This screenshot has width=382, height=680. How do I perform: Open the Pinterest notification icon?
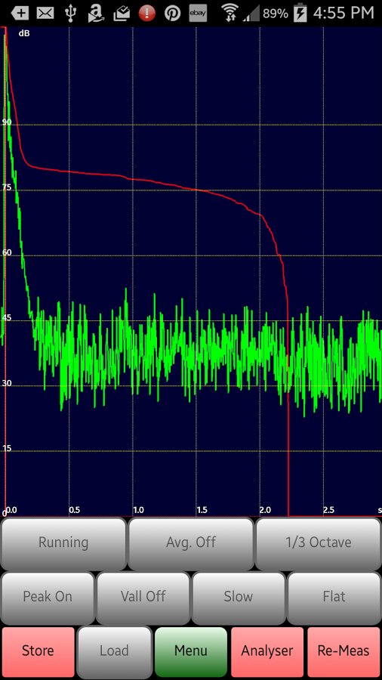point(172,14)
